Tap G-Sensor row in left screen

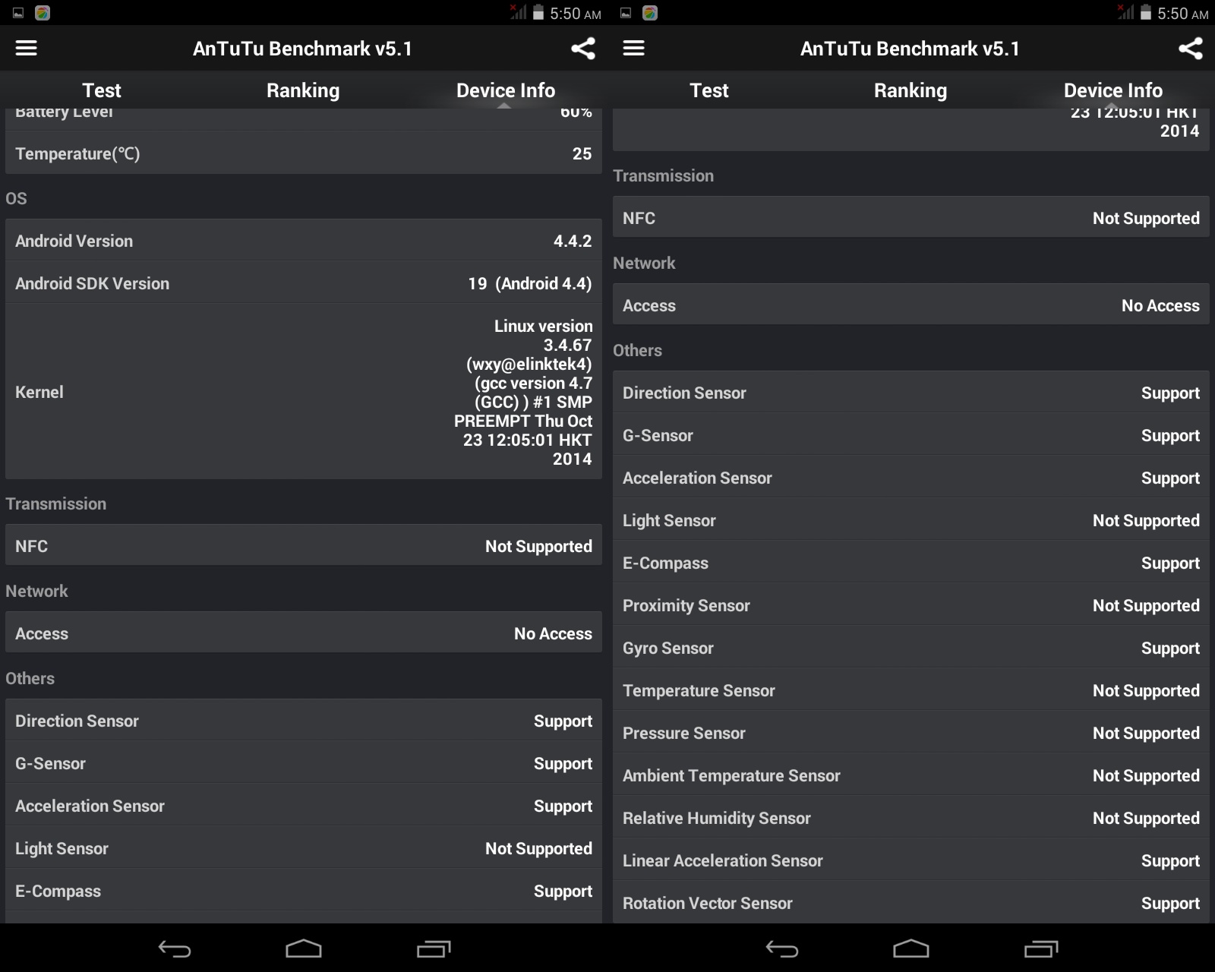coord(304,763)
